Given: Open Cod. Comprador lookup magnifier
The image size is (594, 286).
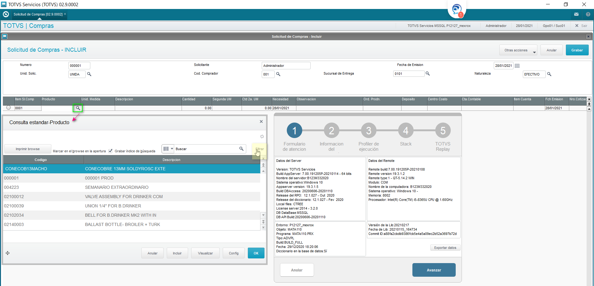Looking at the screenshot, I should [278, 74].
